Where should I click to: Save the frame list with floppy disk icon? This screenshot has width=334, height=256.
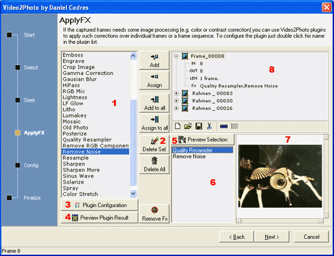199,126
